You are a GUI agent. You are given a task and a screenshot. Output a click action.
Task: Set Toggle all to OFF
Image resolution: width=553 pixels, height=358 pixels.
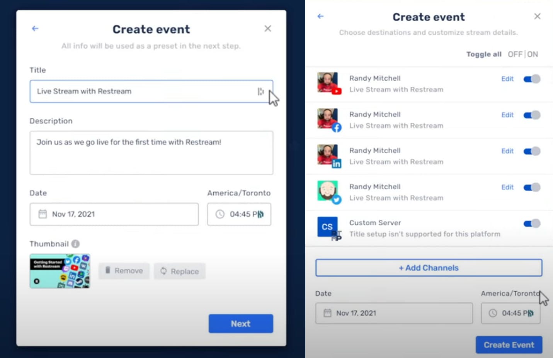coord(515,54)
